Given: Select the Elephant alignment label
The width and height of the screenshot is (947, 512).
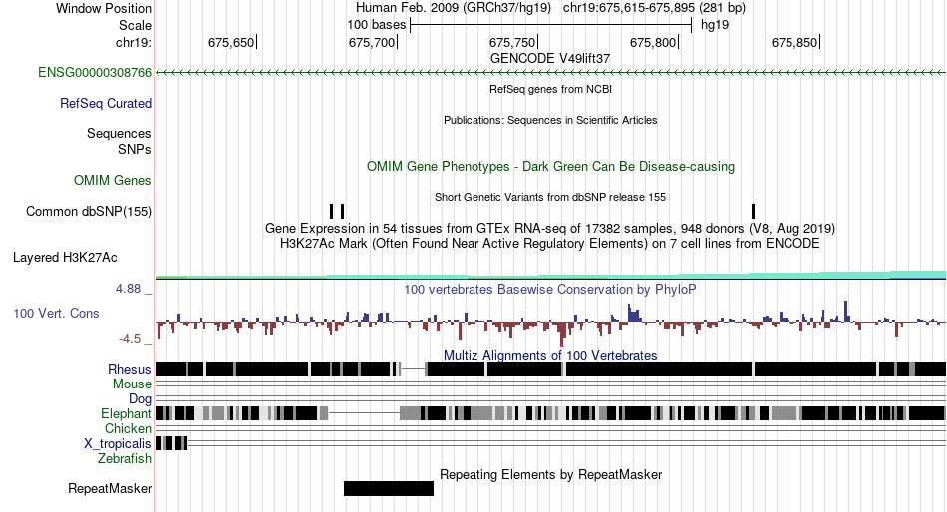Looking at the screenshot, I should (x=127, y=413).
